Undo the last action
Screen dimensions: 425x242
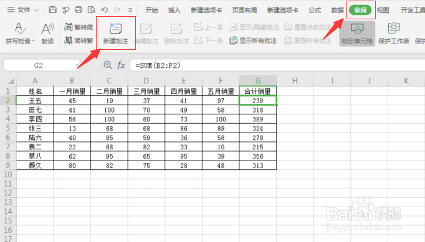click(x=104, y=10)
